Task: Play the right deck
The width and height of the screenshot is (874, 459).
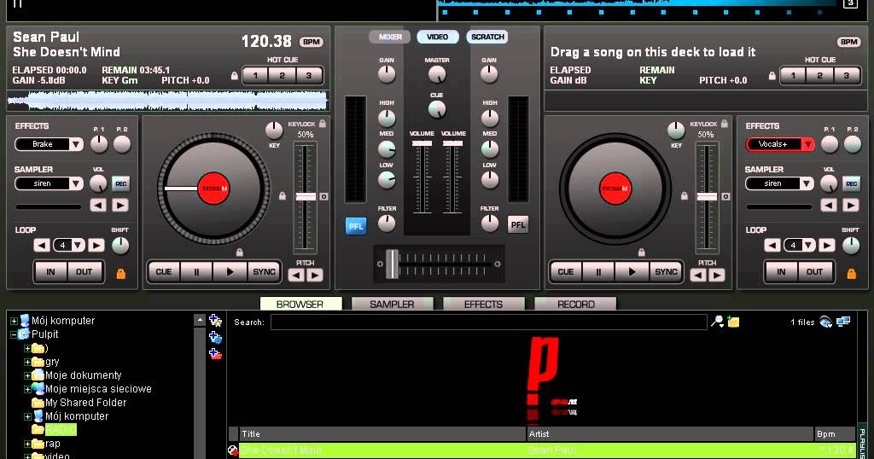Action: coord(632,272)
